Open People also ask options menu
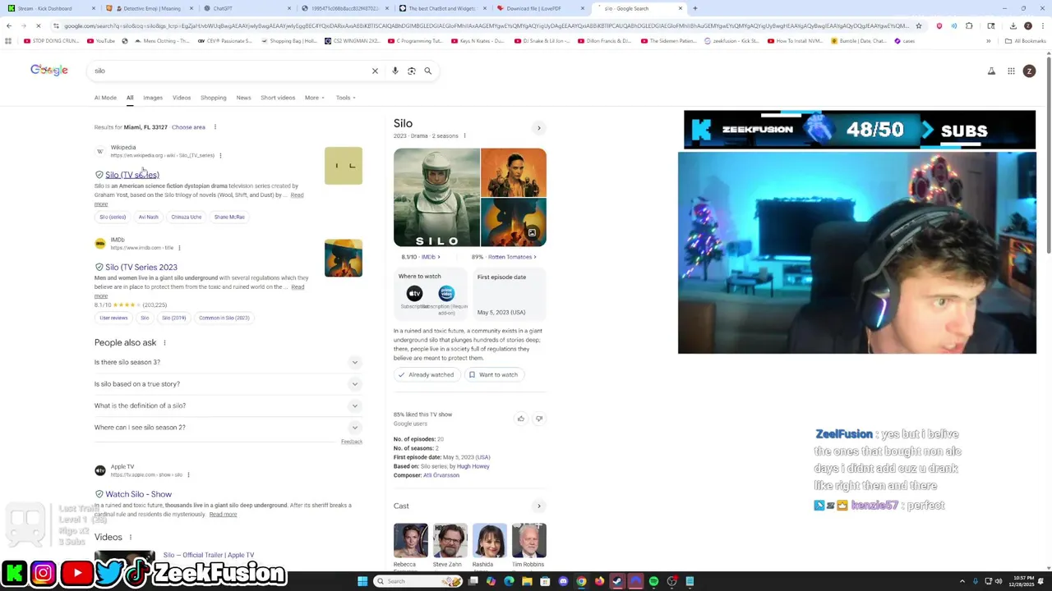The width and height of the screenshot is (1052, 591). point(164,343)
